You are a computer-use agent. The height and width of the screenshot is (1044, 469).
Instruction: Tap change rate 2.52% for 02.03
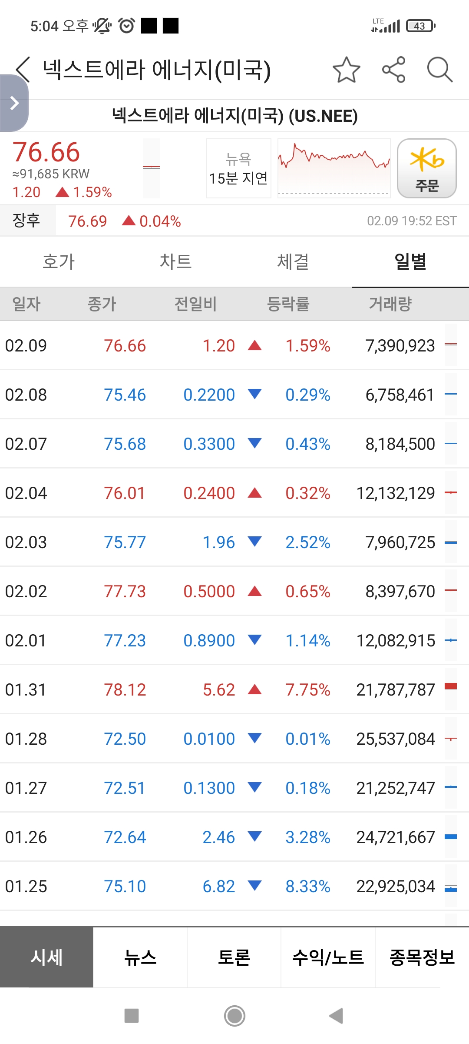308,542
